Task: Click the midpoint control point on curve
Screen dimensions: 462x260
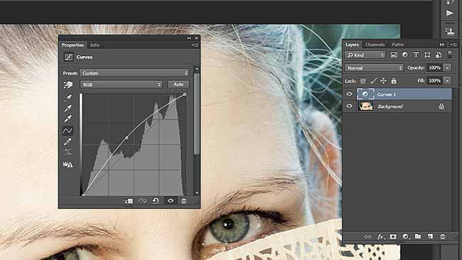Action: pyautogui.click(x=127, y=138)
